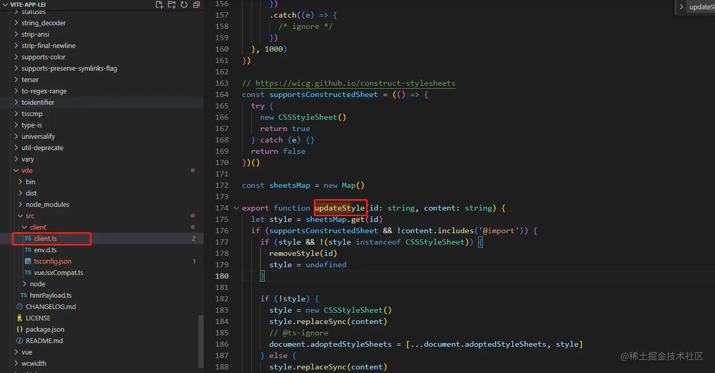This screenshot has width=715, height=373.
Task: Click "/* ignore */" comment on line 158
Action: pyautogui.click(x=306, y=26)
